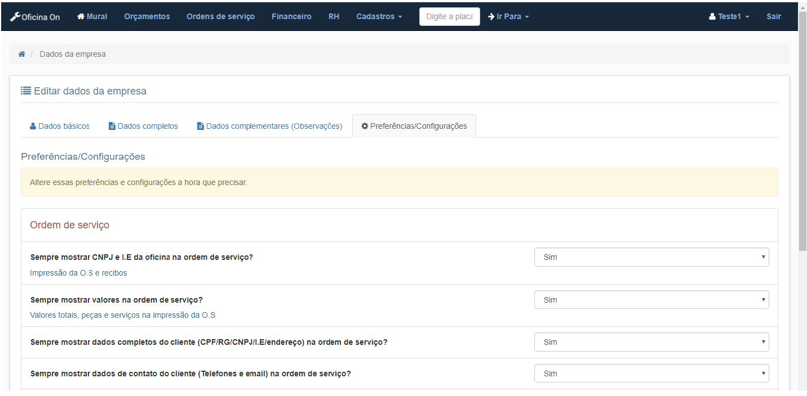807x396 pixels.
Task: Navigate to the RH menu item
Action: coord(334,16)
